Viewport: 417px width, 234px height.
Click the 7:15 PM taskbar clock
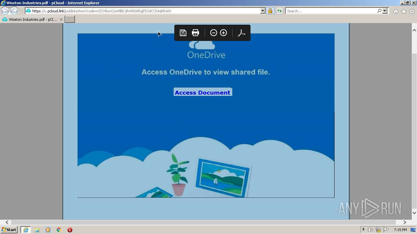[400, 230]
